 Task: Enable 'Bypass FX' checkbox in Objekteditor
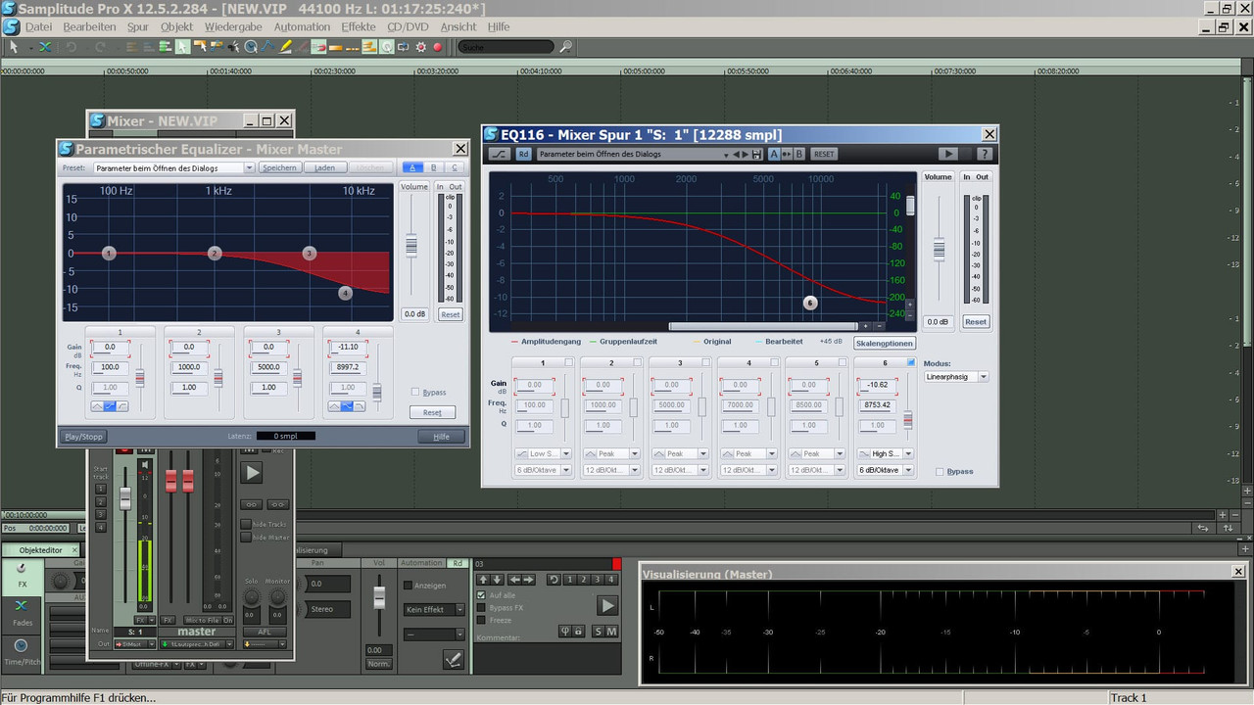point(481,607)
